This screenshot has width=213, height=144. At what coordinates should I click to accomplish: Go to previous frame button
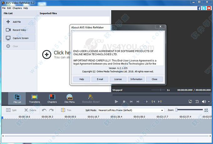pos(131,102)
